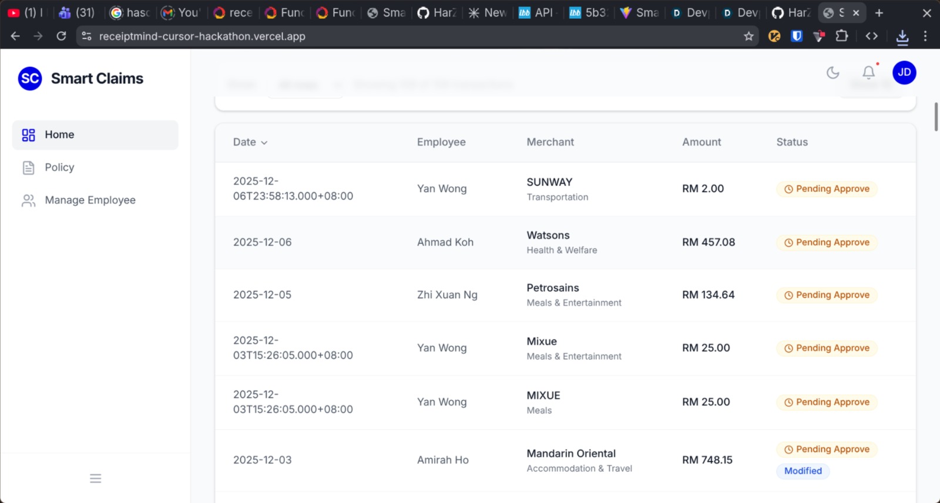Open the Policy sidebar item
The image size is (940, 503).
click(x=95, y=168)
